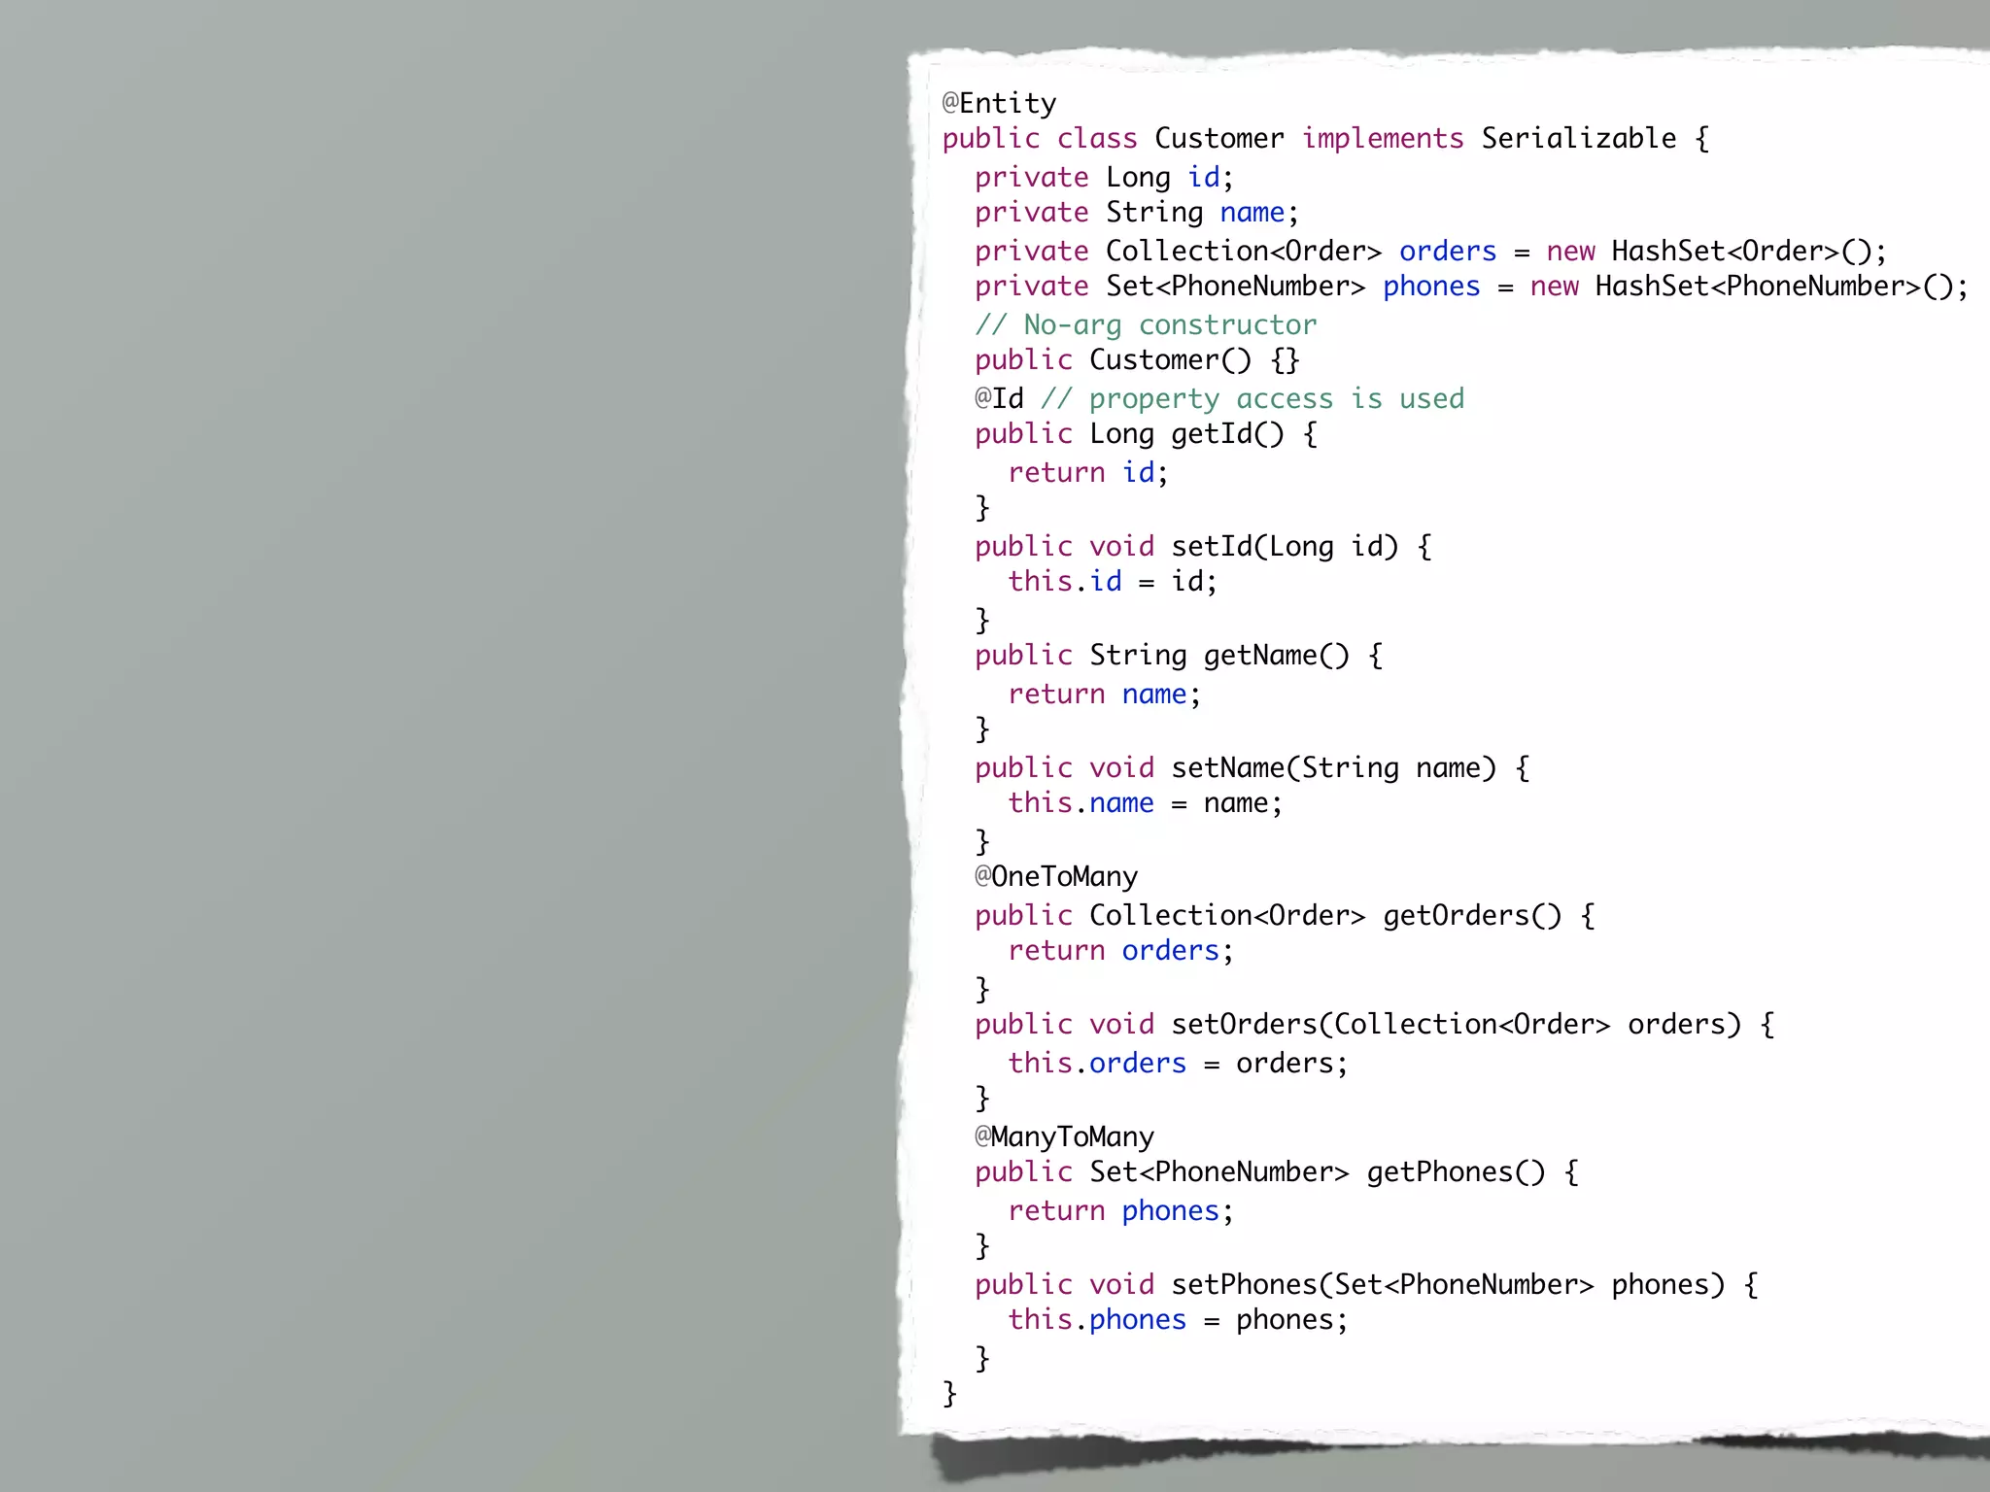Click the 'return id;' statement

(1087, 472)
